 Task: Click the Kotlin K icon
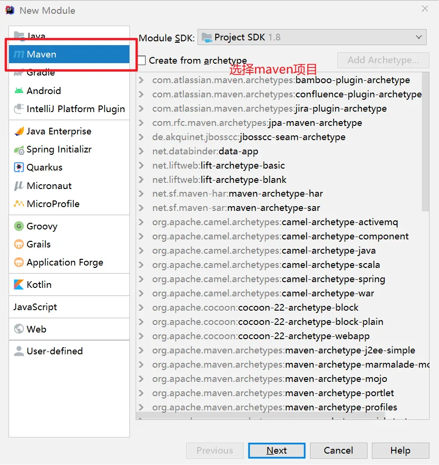pyautogui.click(x=19, y=285)
